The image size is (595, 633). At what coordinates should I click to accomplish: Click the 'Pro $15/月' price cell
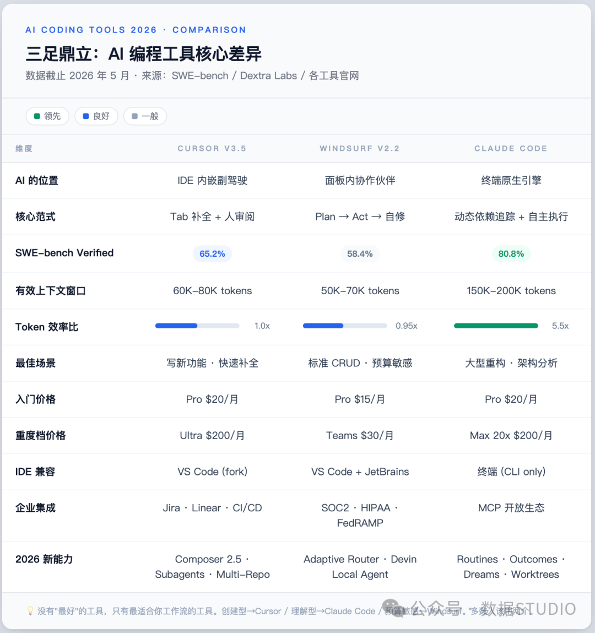click(360, 399)
